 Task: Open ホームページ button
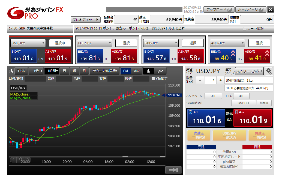pyautogui.click(x=251, y=10)
